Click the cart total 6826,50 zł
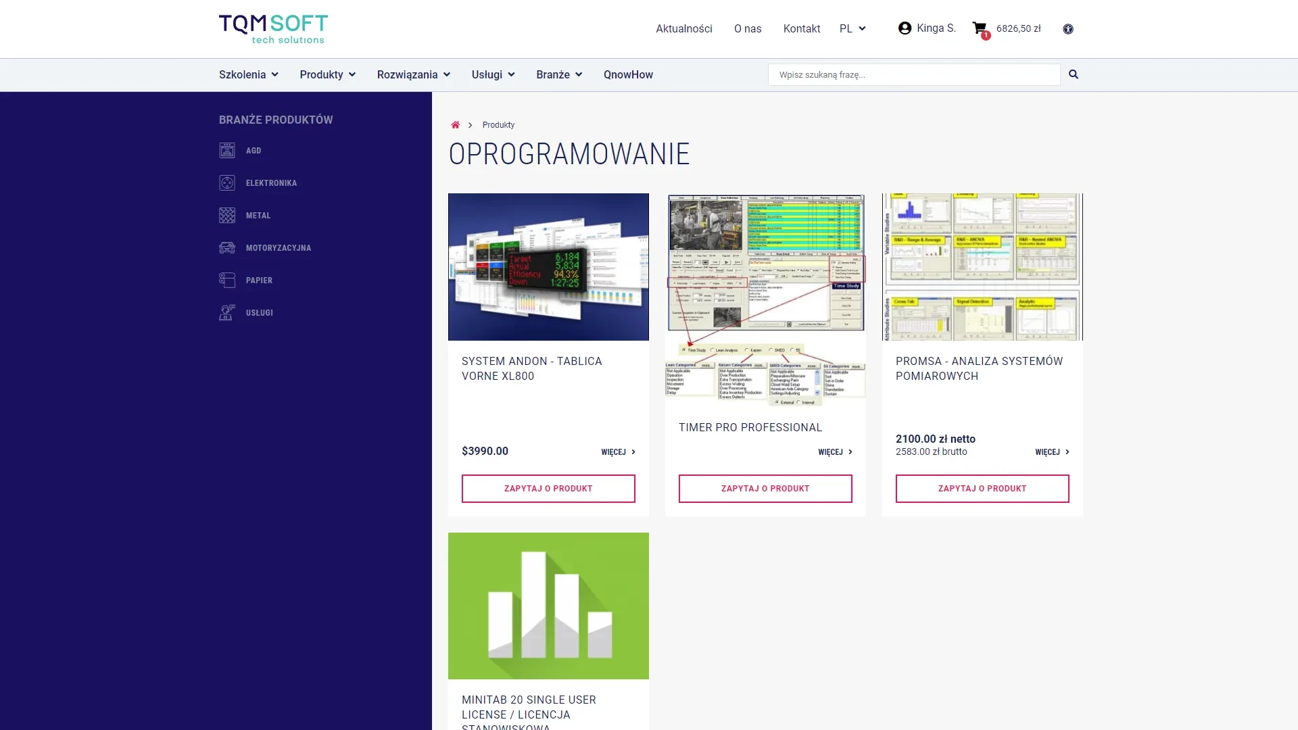 coord(1019,28)
